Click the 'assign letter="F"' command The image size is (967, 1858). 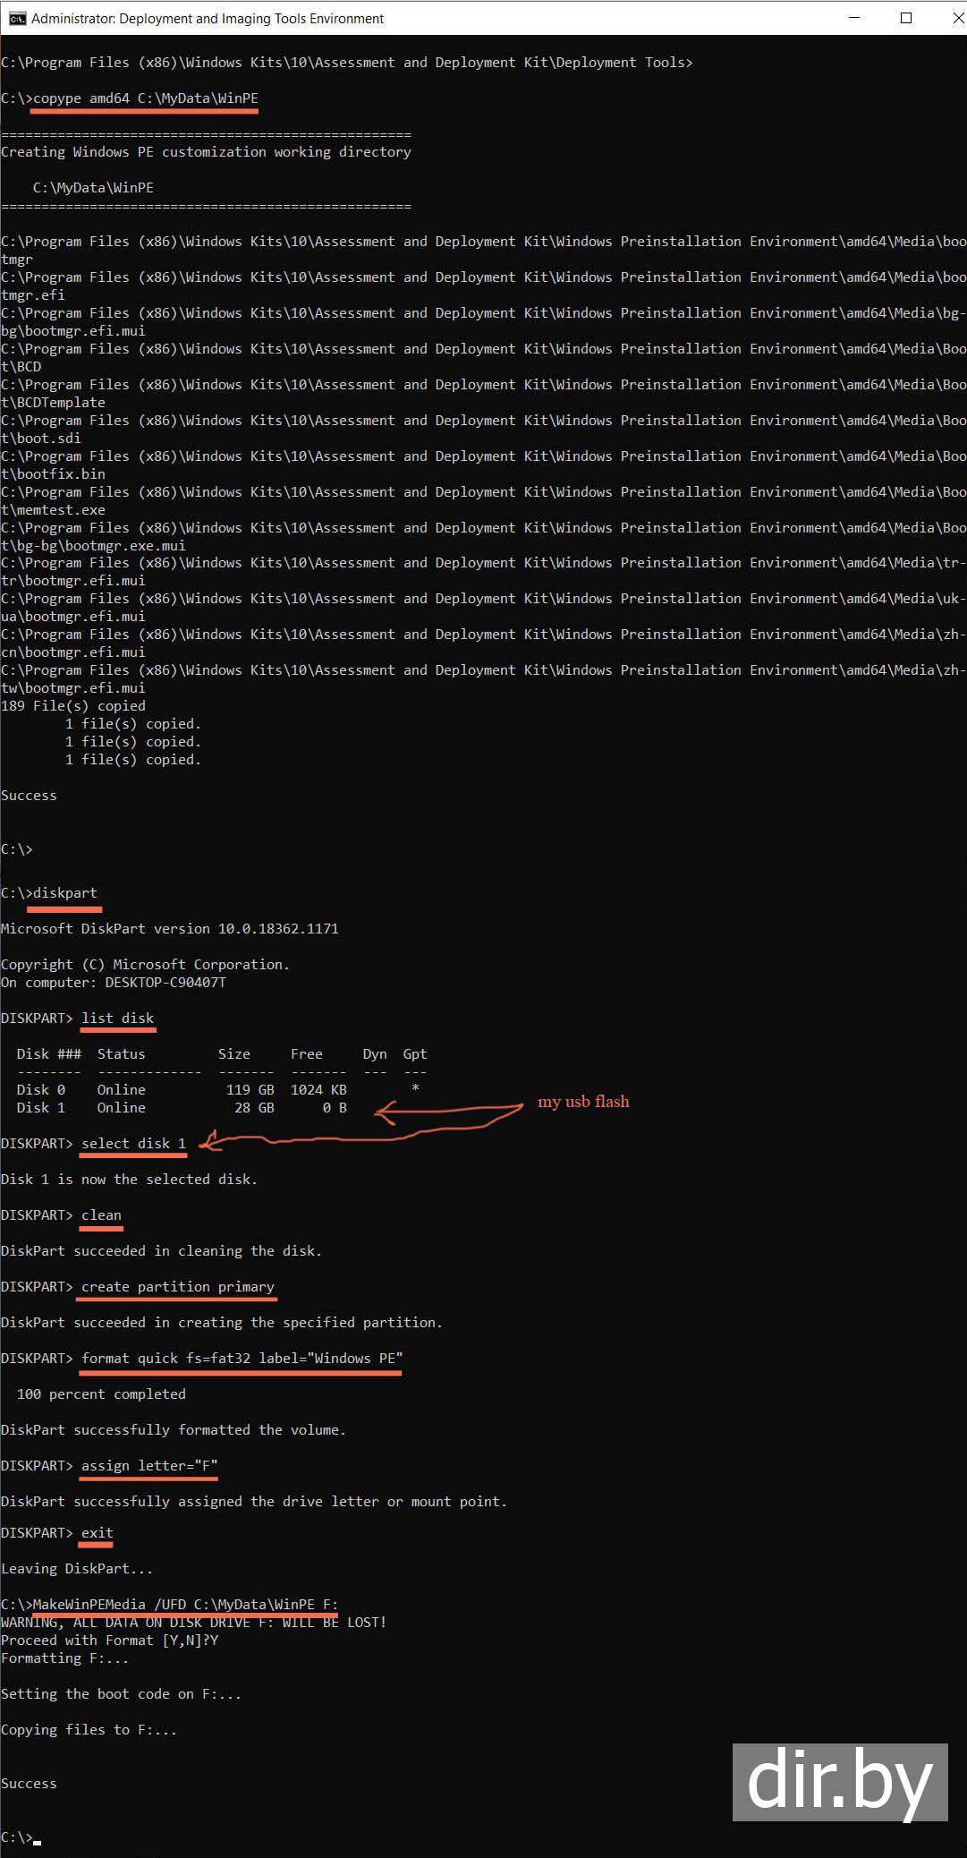point(149,1466)
